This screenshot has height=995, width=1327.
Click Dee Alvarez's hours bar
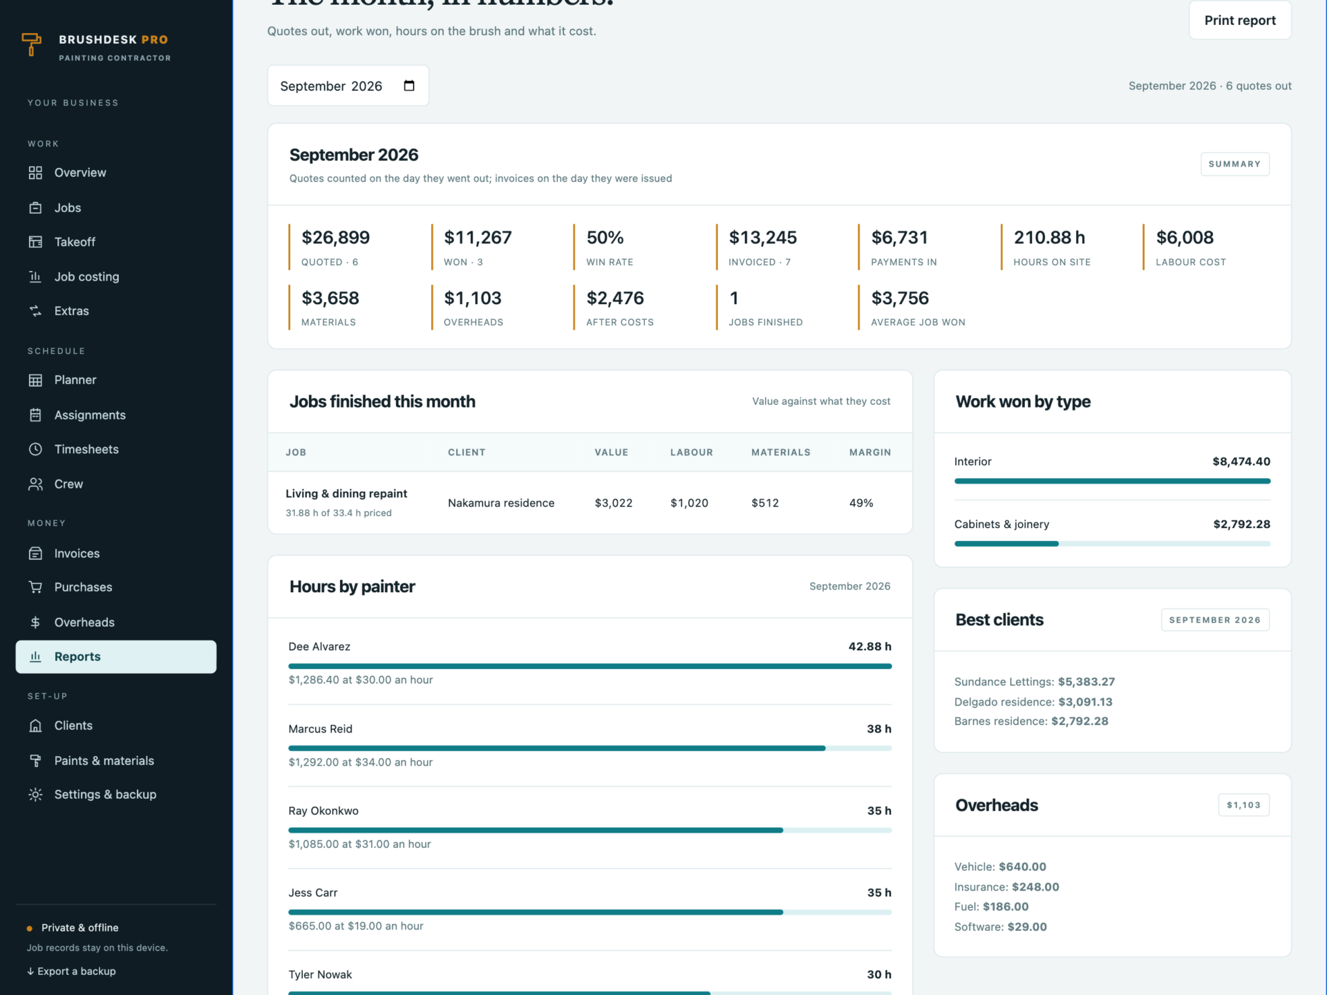click(x=590, y=666)
